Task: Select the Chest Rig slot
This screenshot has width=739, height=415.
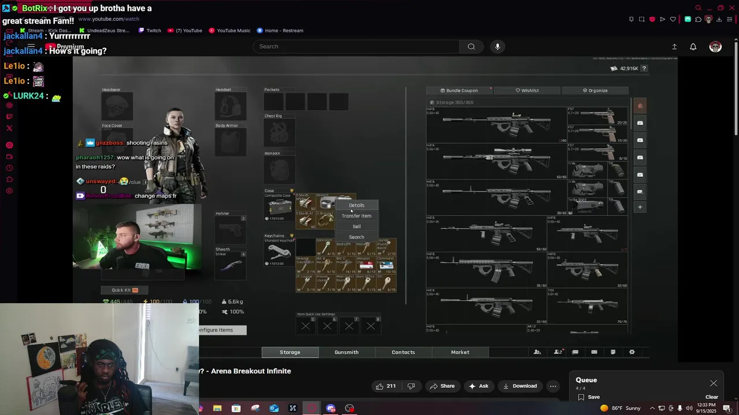Action: pos(280,133)
